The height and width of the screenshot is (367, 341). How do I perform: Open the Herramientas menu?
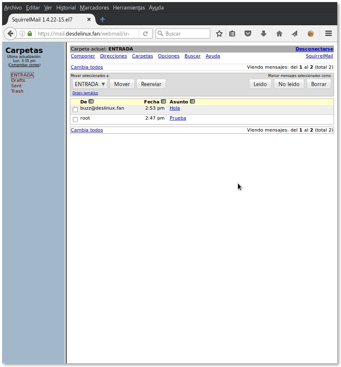coord(129,8)
